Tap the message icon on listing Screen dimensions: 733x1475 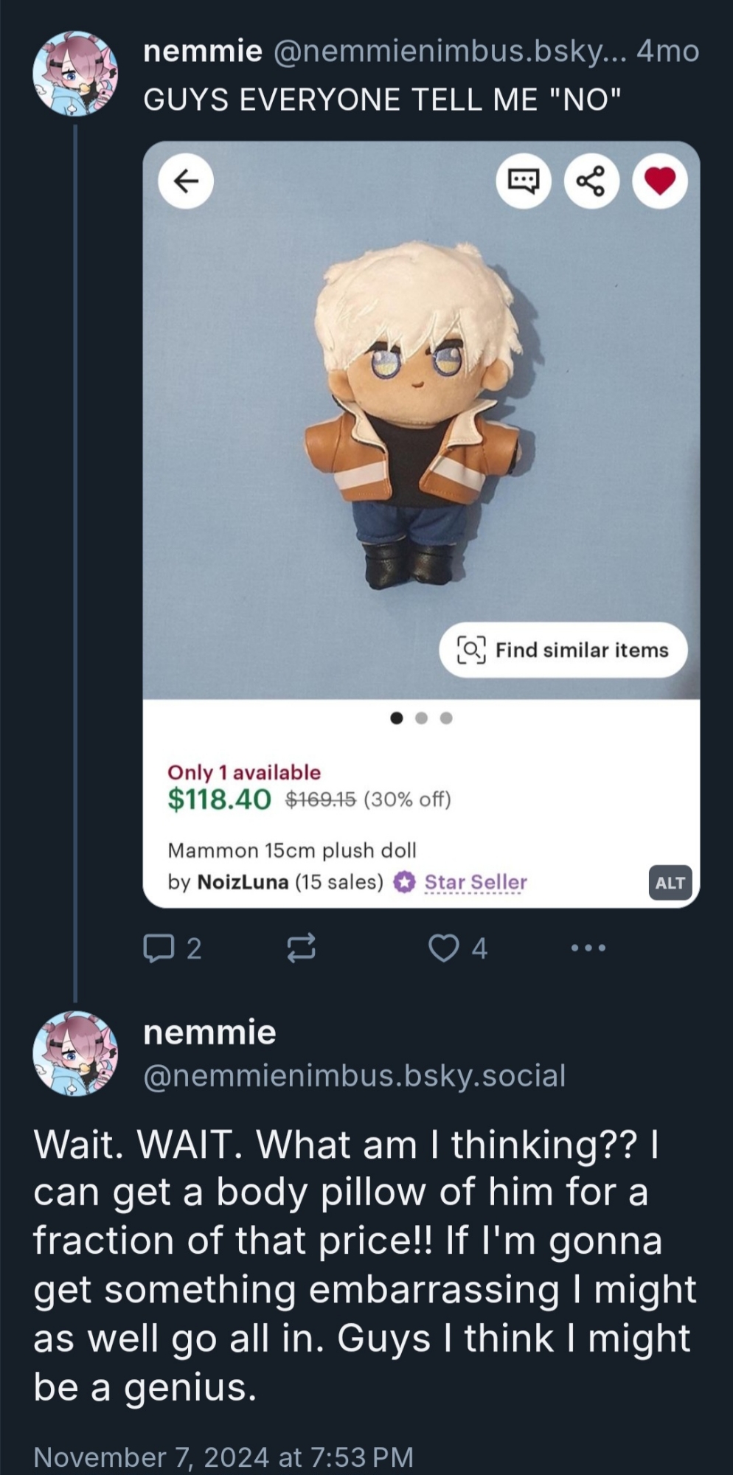coord(524,181)
